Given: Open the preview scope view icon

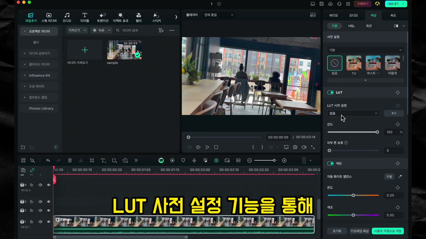Looking at the screenshot, I should tap(313, 15).
